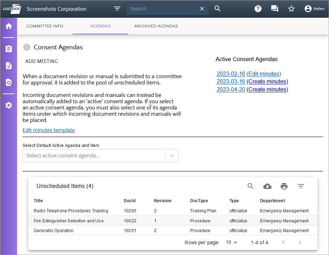Open the documents icon in sidebar

(9, 66)
